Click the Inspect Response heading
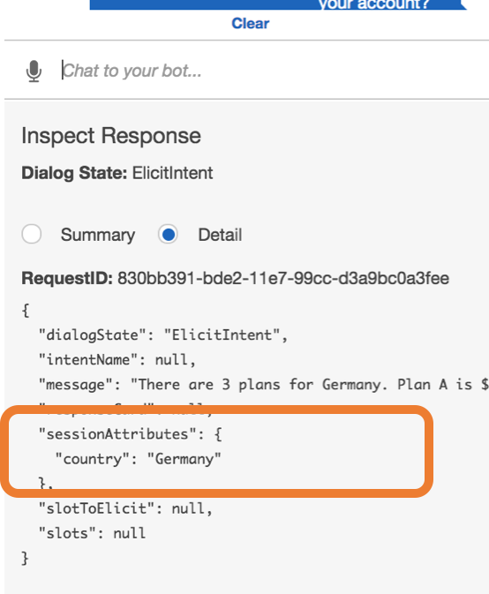Screen dimensions: 489x594 pyautogui.click(x=111, y=136)
